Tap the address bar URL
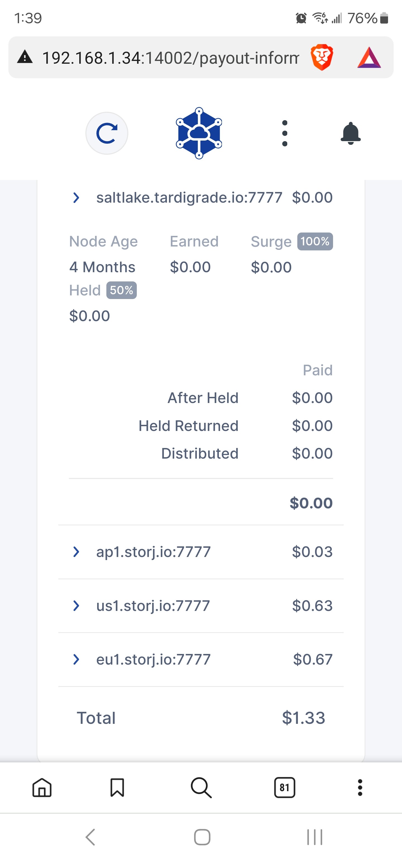Viewport: 402px width, 863px height. (171, 58)
